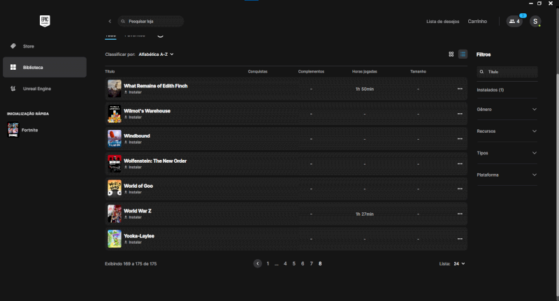559x301 pixels.
Task: Open options for What Remains of Edith Finch
Action: point(460,89)
